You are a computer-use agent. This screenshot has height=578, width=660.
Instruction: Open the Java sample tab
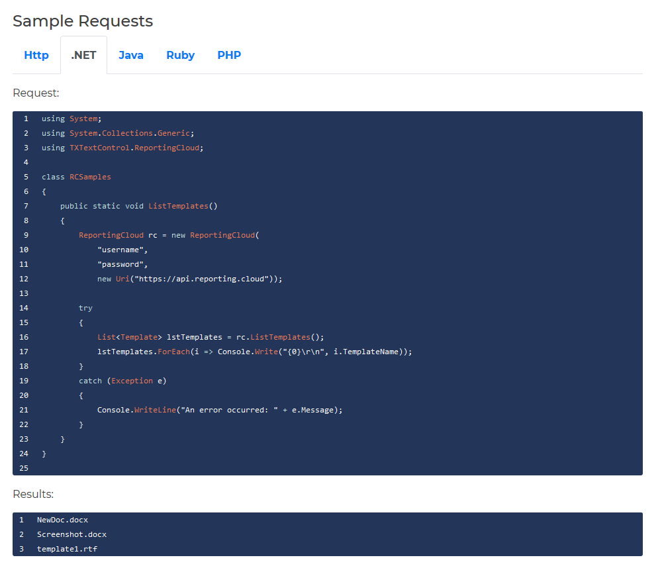pyautogui.click(x=131, y=55)
